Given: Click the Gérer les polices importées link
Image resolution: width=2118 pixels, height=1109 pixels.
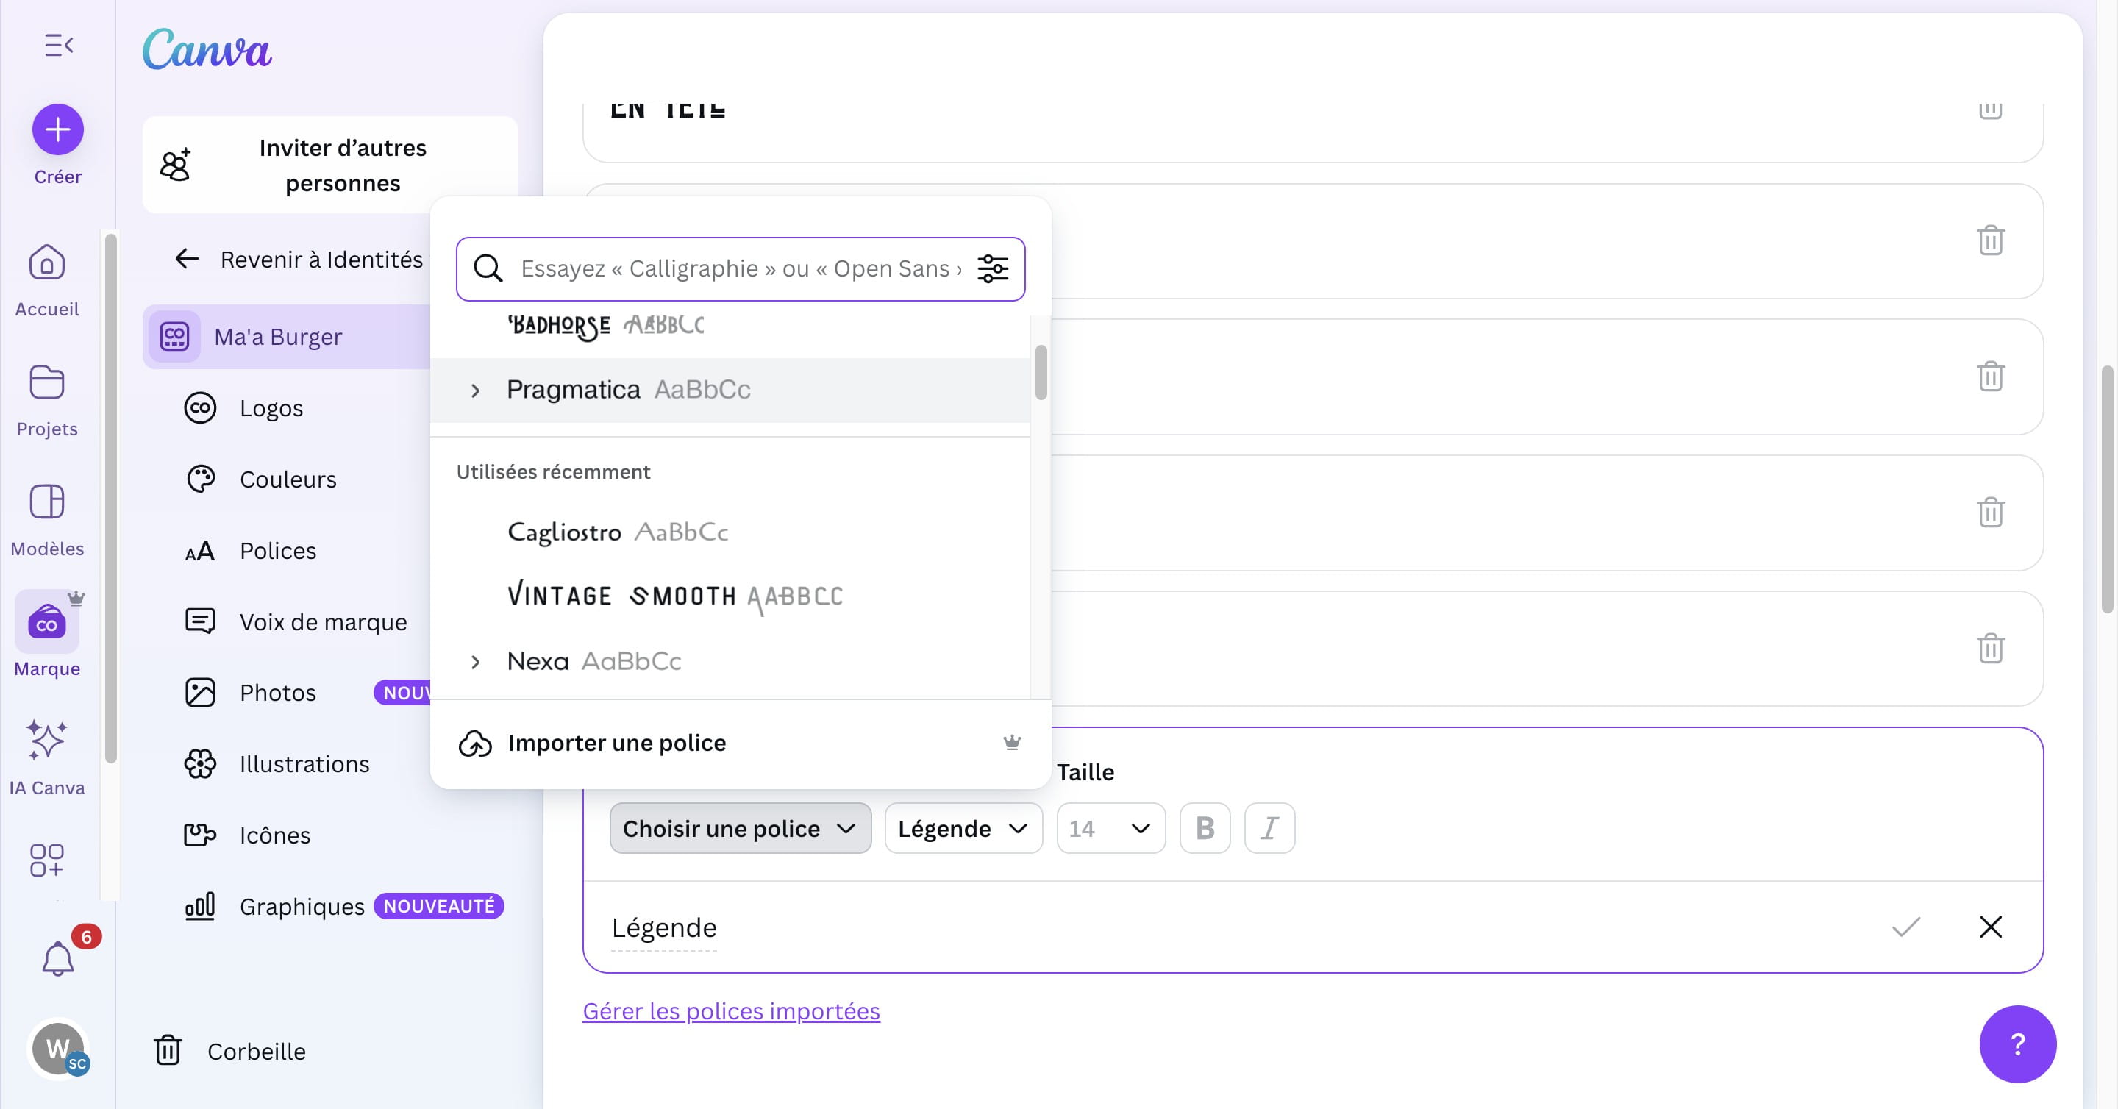Looking at the screenshot, I should [x=731, y=1011].
